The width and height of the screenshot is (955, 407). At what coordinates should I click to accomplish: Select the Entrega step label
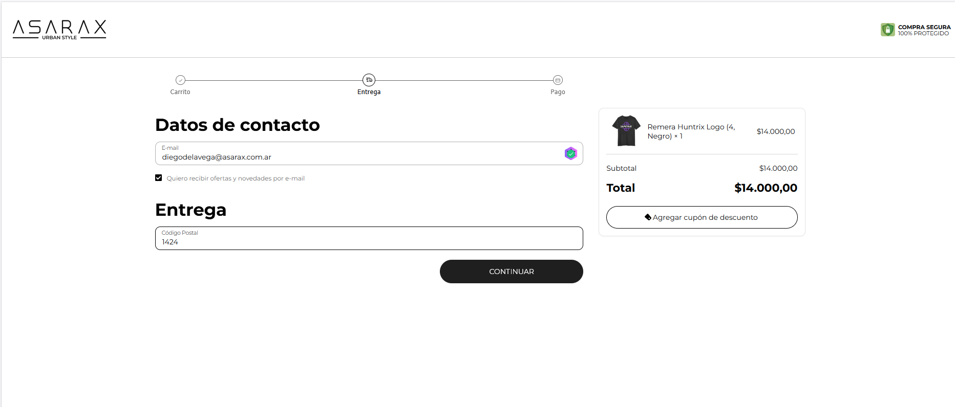pyautogui.click(x=369, y=92)
